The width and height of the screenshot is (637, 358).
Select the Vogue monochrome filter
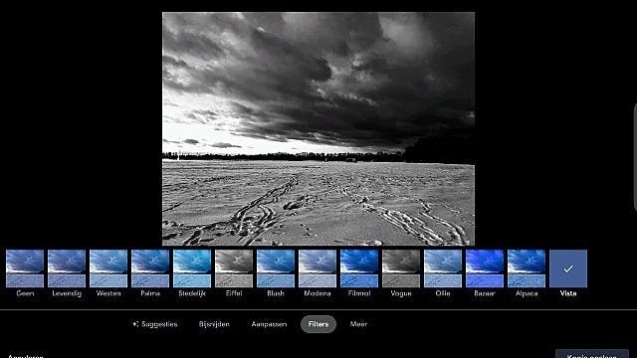401,268
